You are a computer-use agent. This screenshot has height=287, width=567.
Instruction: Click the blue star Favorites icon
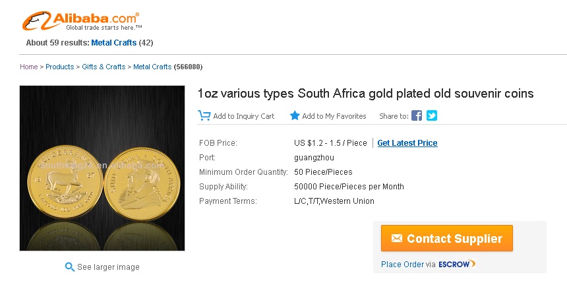295,115
